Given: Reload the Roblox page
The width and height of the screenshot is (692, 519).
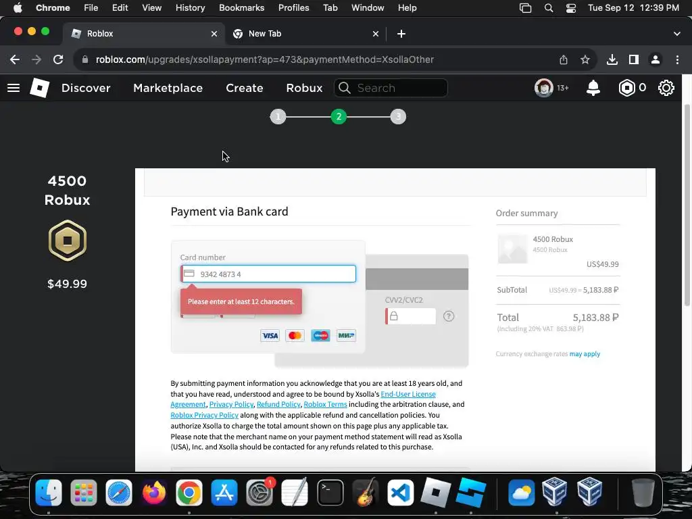Looking at the screenshot, I should click(58, 59).
